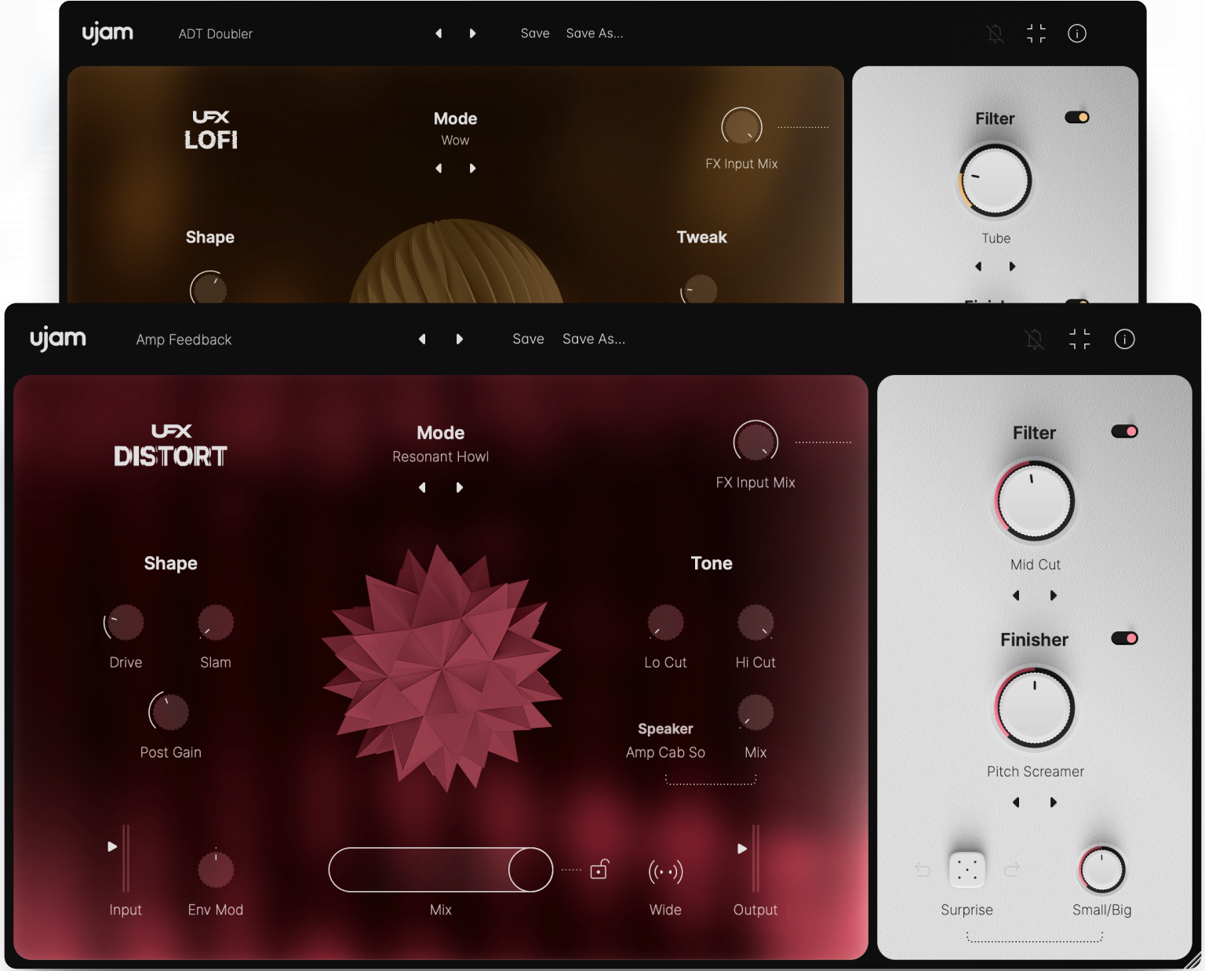
Task: Click Save As... in the ADT Doubler window
Action: click(x=595, y=33)
